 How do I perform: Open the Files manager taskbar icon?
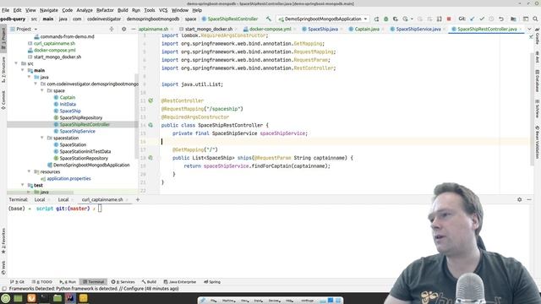[x=57, y=298]
